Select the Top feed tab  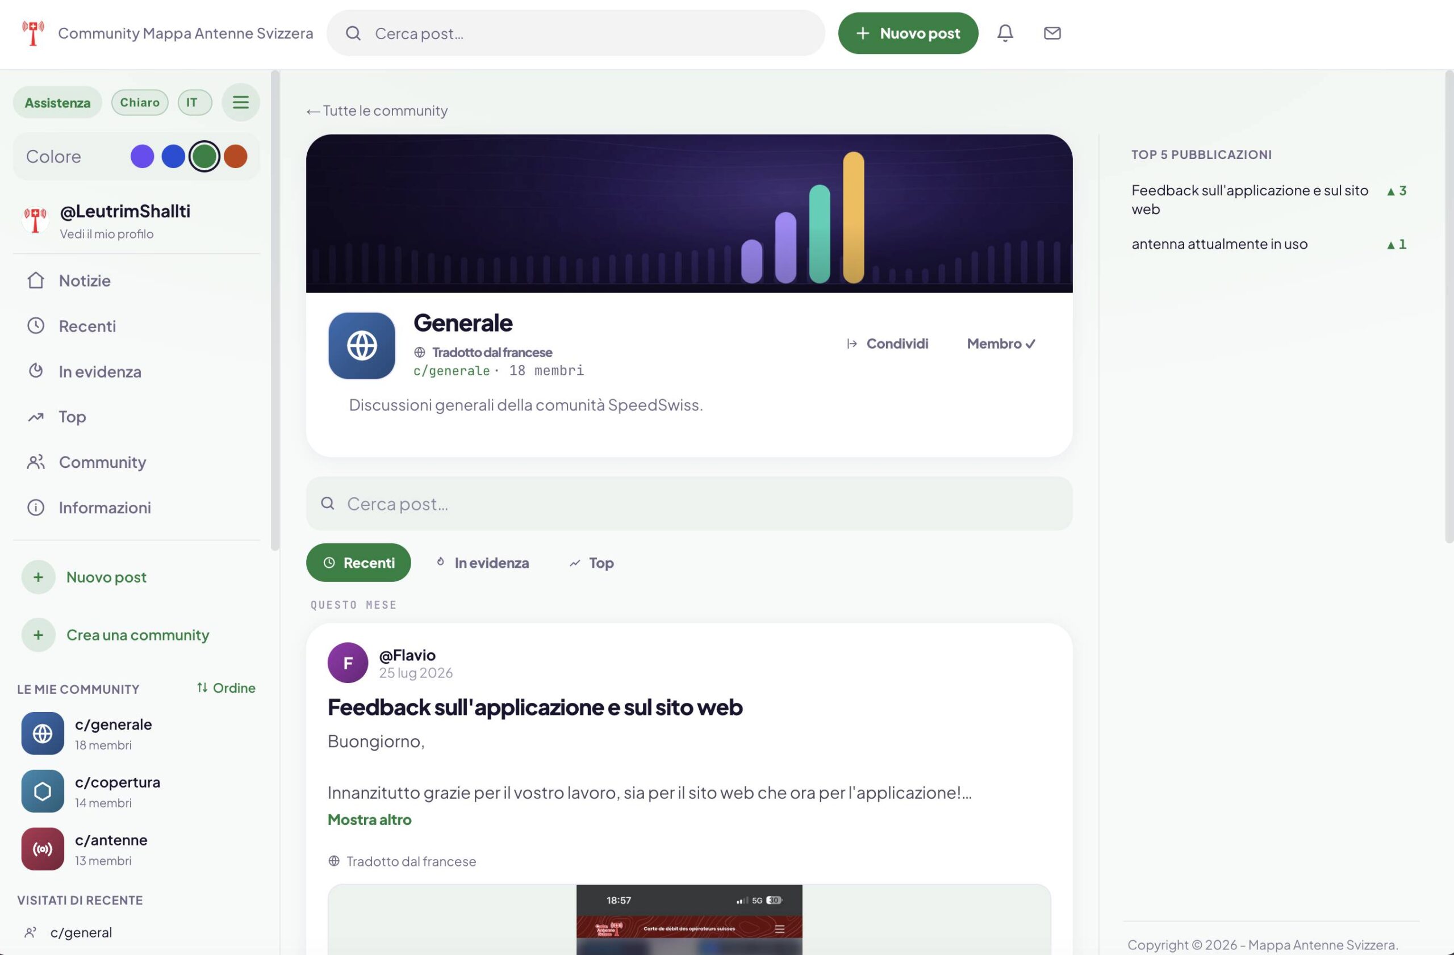point(591,562)
